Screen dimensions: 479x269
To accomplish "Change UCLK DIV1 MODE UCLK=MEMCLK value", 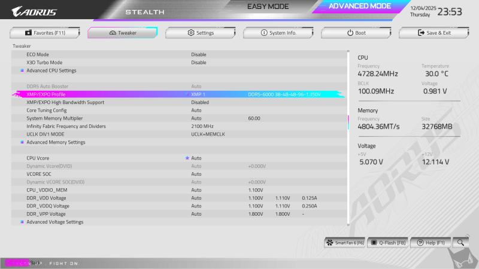I will pos(208,134).
